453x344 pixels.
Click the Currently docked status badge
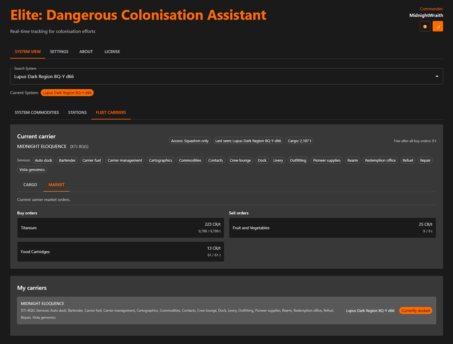point(415,311)
